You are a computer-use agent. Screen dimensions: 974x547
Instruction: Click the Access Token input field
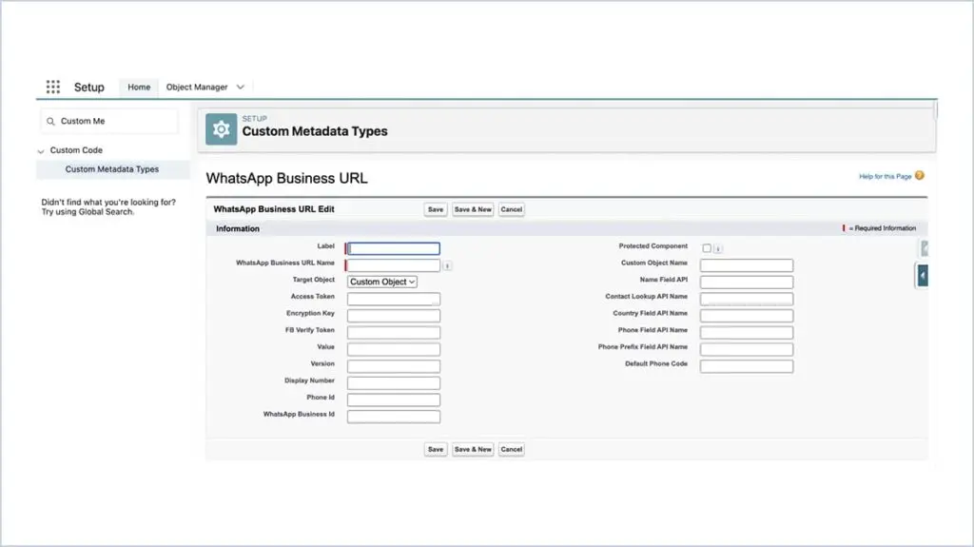point(393,299)
